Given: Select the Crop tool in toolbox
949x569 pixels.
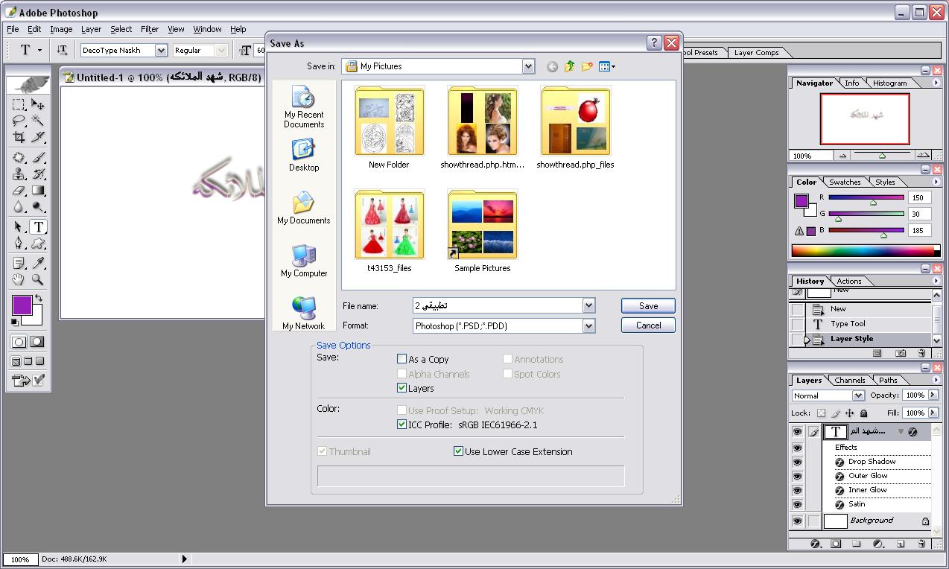Looking at the screenshot, I should pyautogui.click(x=19, y=137).
